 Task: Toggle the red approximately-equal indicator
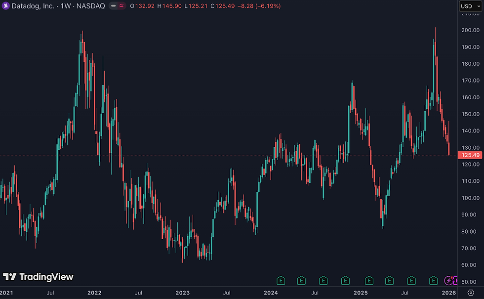tap(121, 6)
